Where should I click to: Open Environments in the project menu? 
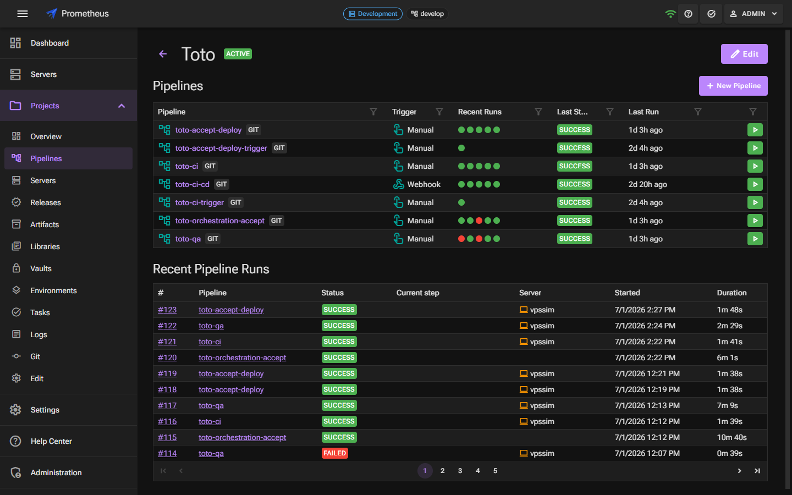[x=68, y=290]
